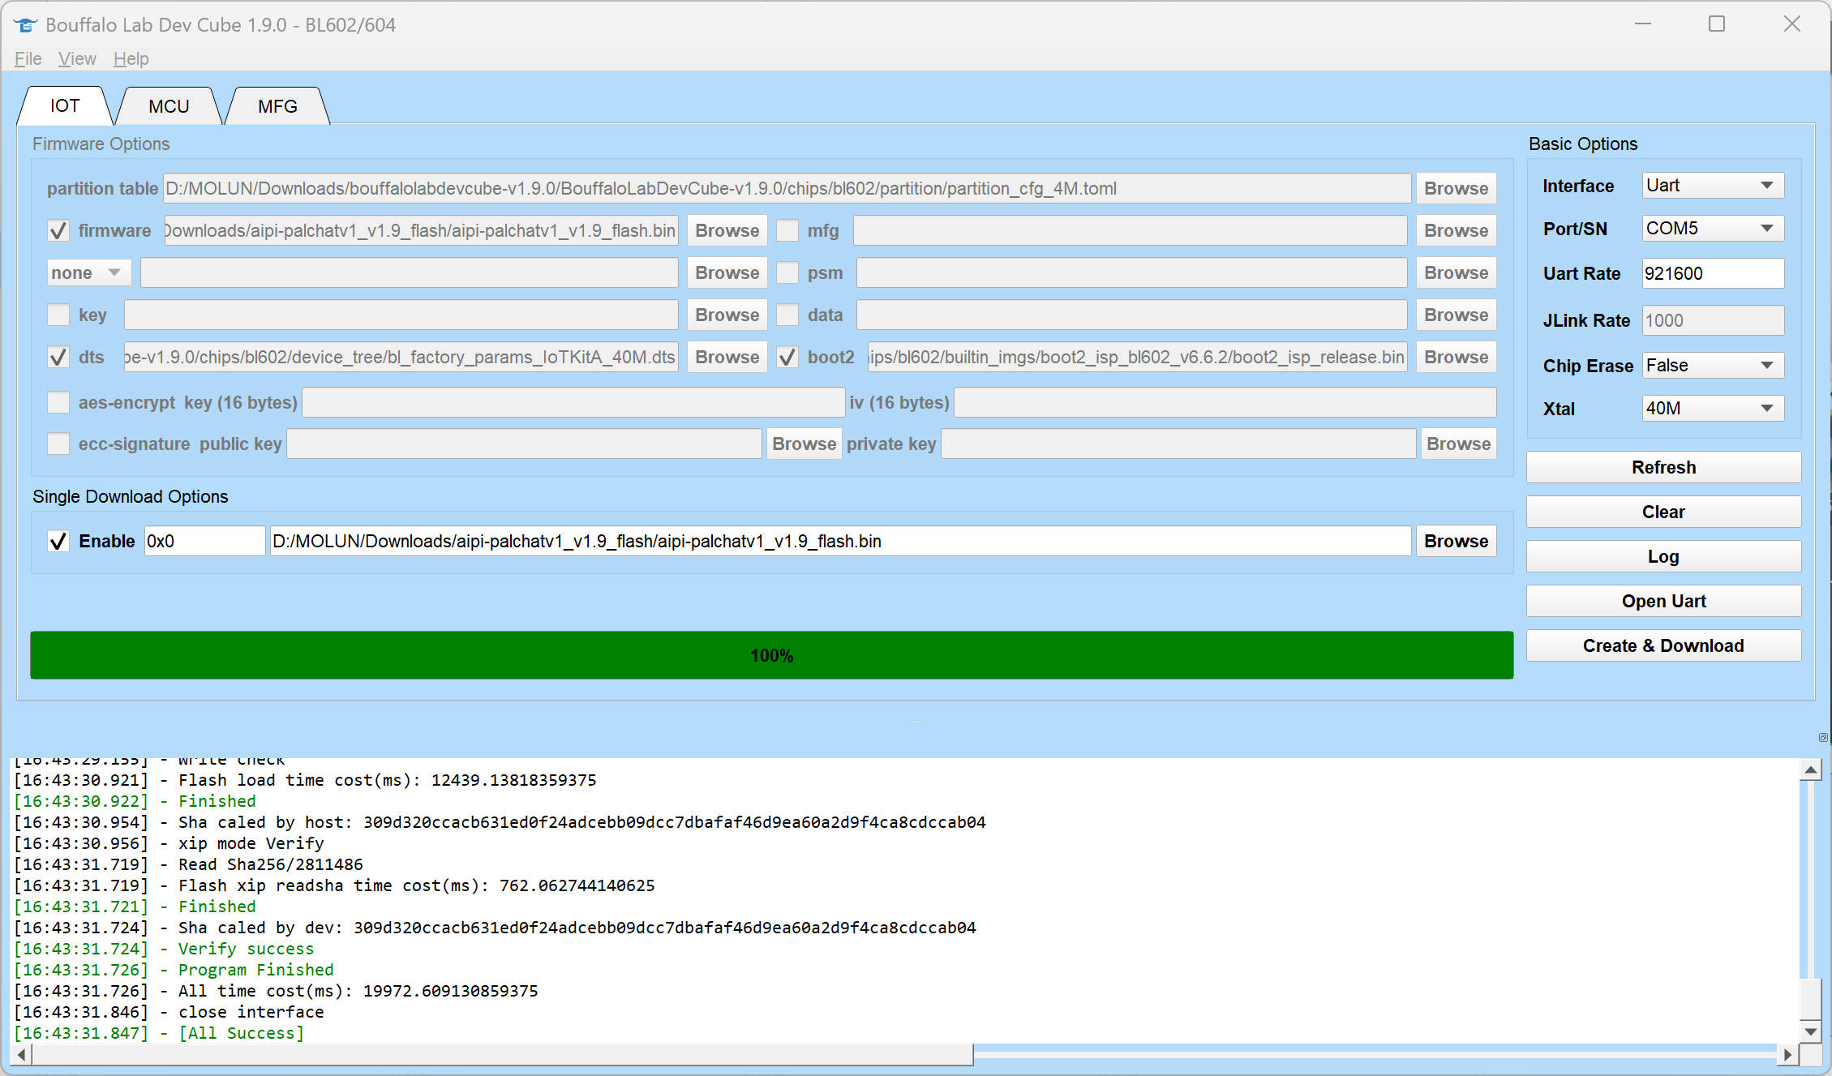Click the green 100% progress bar
Screen dimensions: 1832x1076
pos(771,655)
